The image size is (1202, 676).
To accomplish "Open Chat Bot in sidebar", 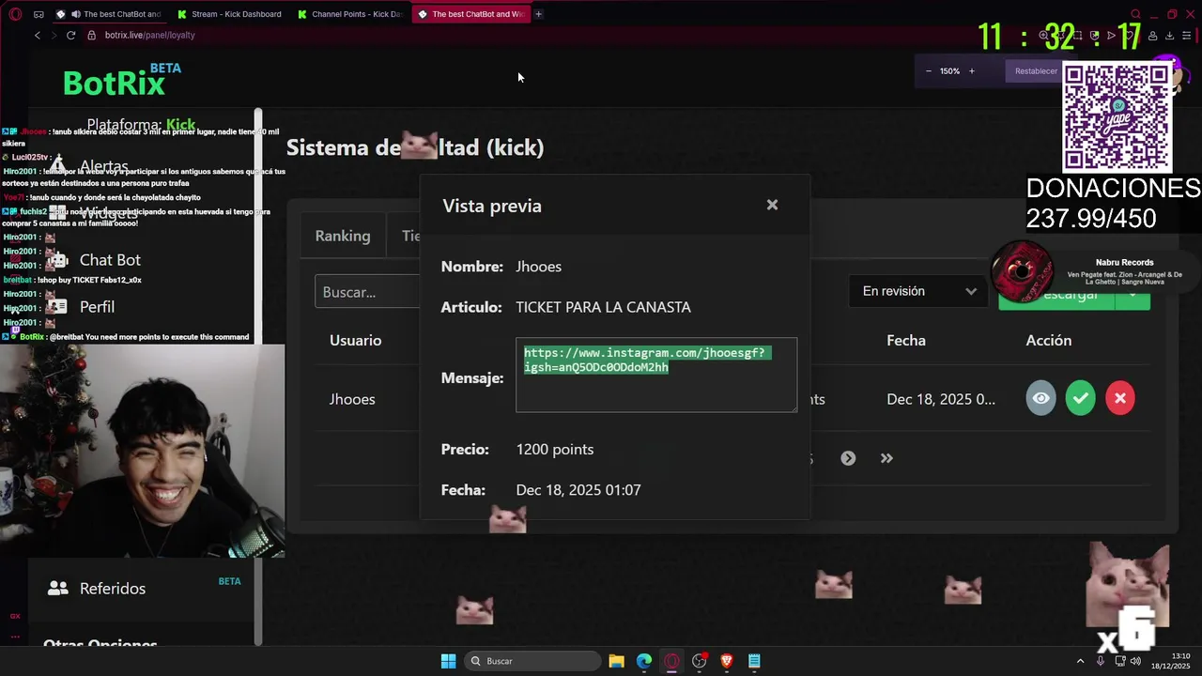I will [110, 260].
